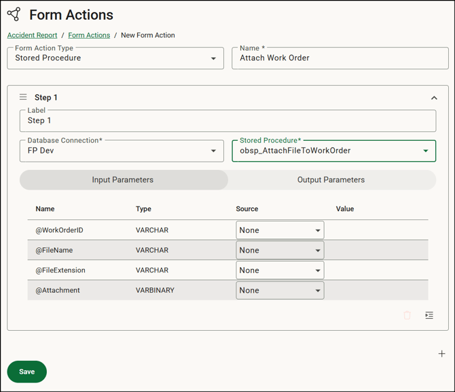Screen dimensions: 455x392
Task: Open Source dropdown for @FileExtension
Action: click(280, 270)
